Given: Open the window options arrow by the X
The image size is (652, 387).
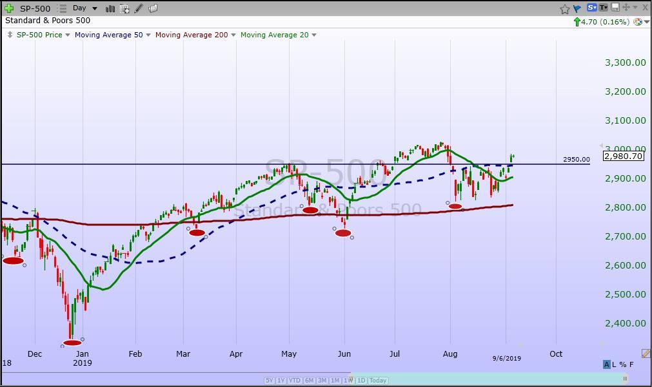Looking at the screenshot, I should coord(635,8).
